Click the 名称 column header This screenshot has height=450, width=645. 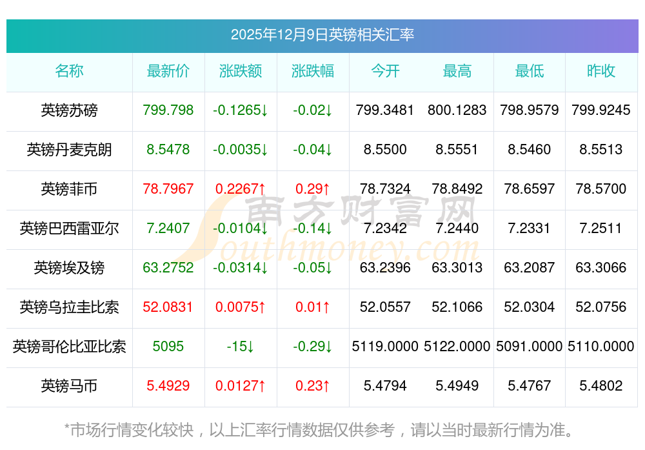[x=69, y=71]
